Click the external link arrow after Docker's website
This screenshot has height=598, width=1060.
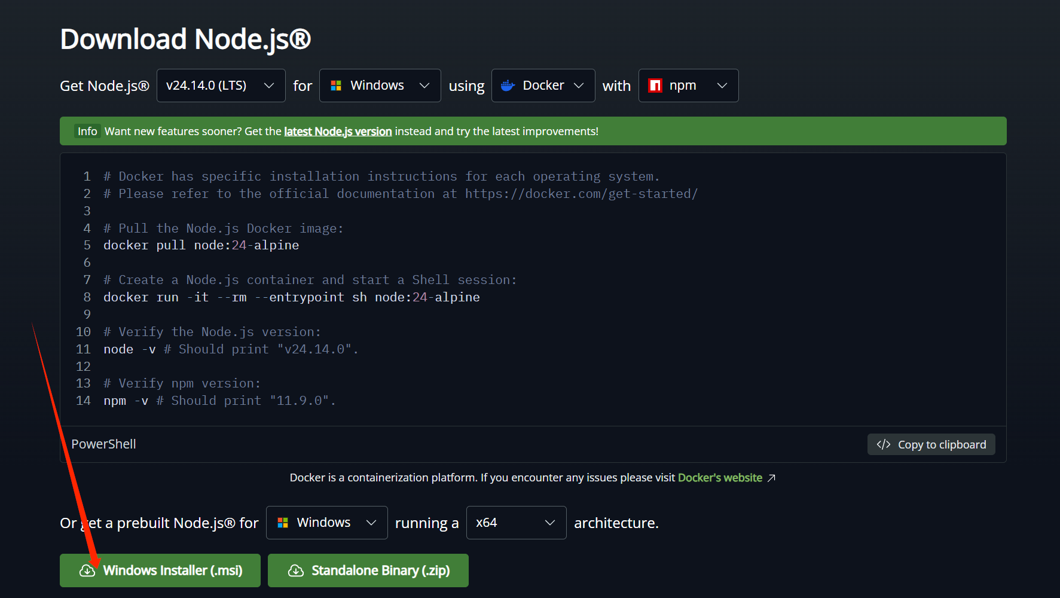tap(771, 478)
